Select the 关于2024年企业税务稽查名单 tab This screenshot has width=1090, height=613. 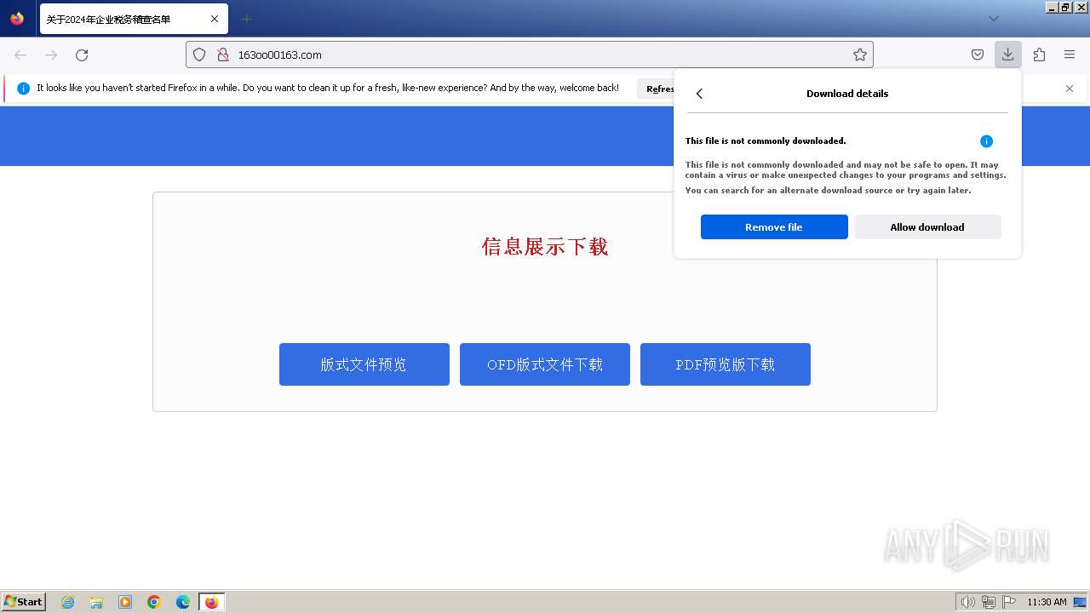(x=134, y=19)
